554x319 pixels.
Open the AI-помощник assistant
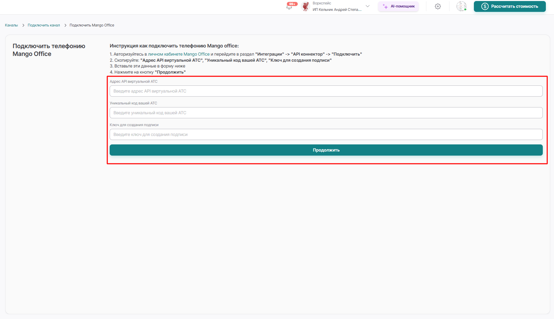(x=399, y=6)
